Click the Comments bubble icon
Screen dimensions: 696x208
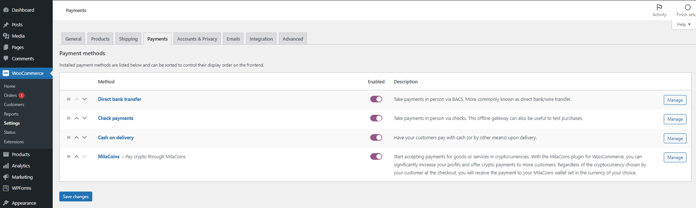tap(6, 58)
